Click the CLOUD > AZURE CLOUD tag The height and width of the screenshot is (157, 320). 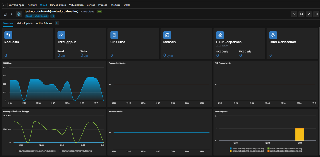[x=37, y=16]
